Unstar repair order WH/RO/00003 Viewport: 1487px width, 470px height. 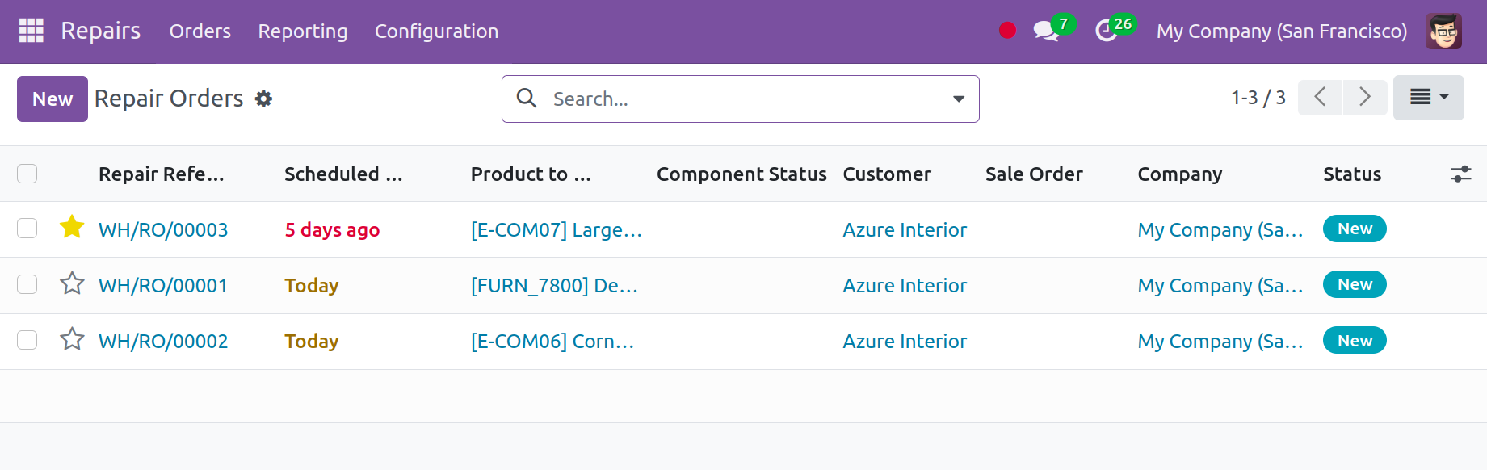72,228
